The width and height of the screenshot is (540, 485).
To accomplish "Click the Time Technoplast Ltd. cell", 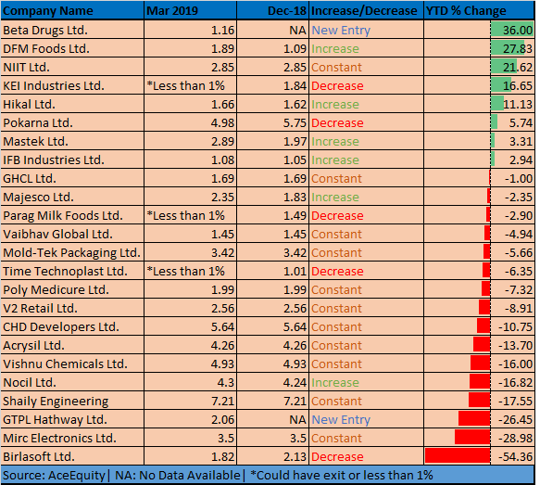I will (x=72, y=272).
